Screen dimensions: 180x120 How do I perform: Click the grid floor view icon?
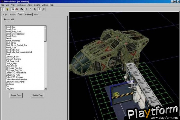(13, 10)
